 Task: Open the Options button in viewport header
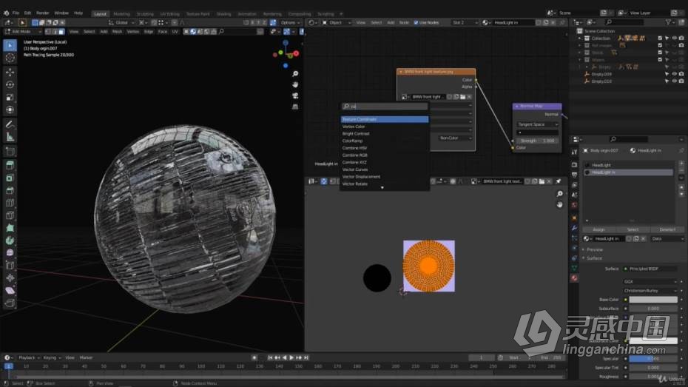(289, 22)
